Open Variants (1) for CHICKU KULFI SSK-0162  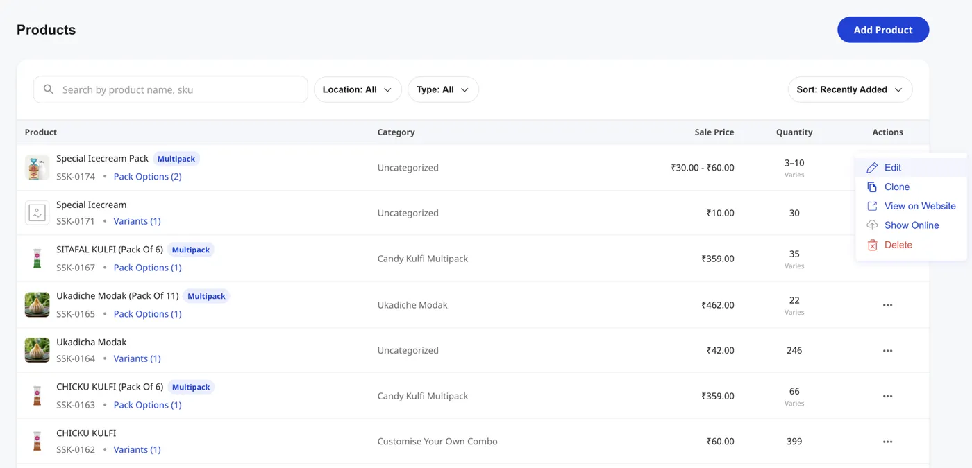[137, 449]
